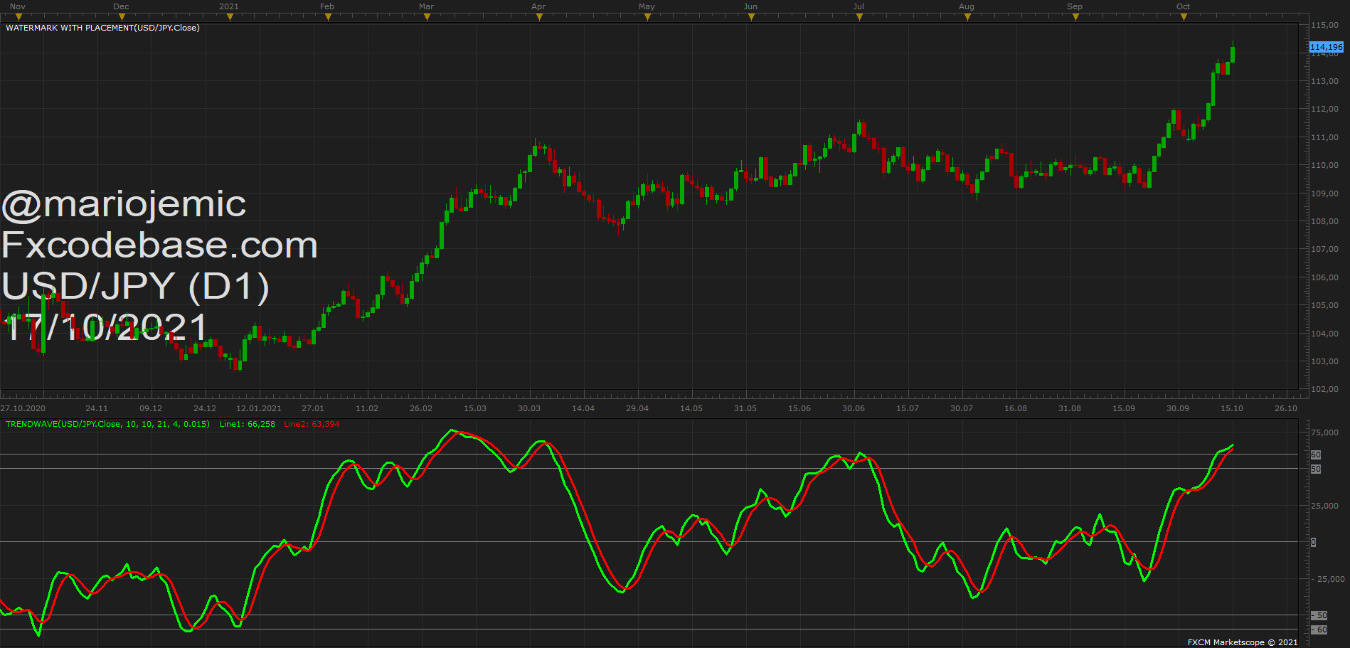The image size is (1350, 648).
Task: Click the 27.01 date axis label
Action: click(x=313, y=408)
